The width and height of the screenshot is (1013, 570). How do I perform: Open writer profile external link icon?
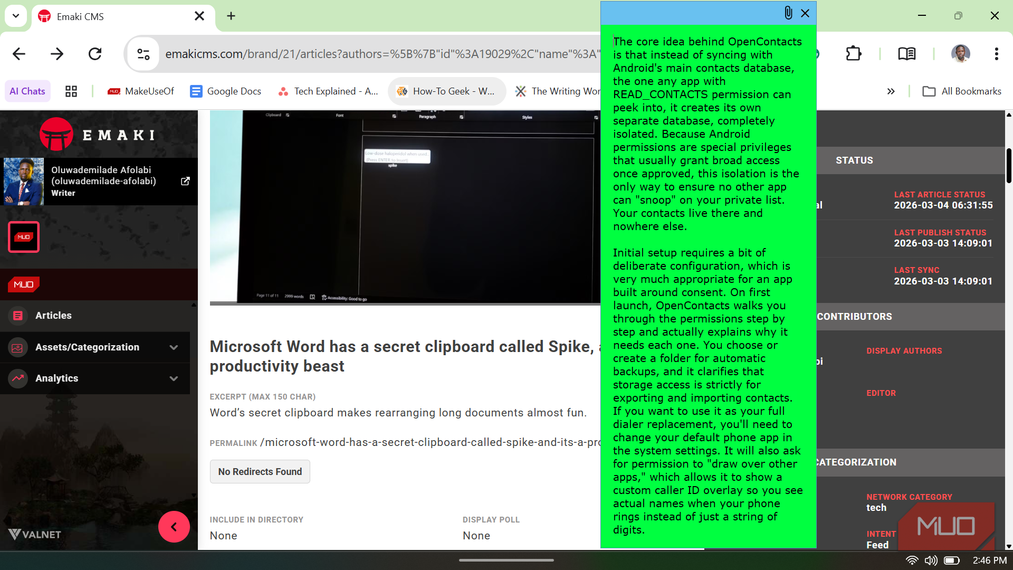tap(185, 181)
